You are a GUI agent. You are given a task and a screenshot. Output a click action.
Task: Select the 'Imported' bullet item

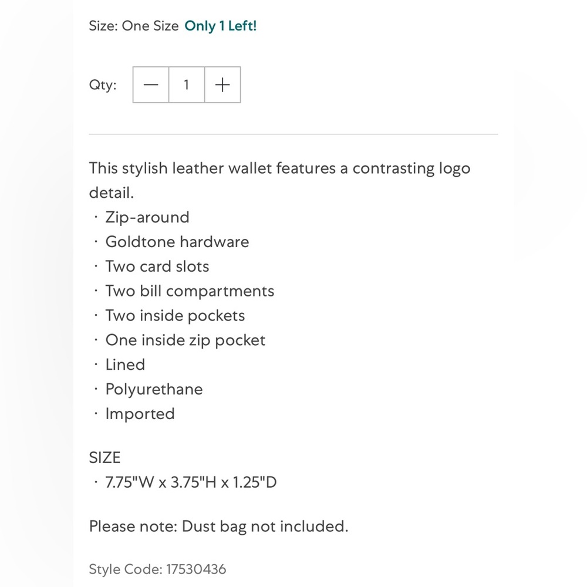(140, 414)
